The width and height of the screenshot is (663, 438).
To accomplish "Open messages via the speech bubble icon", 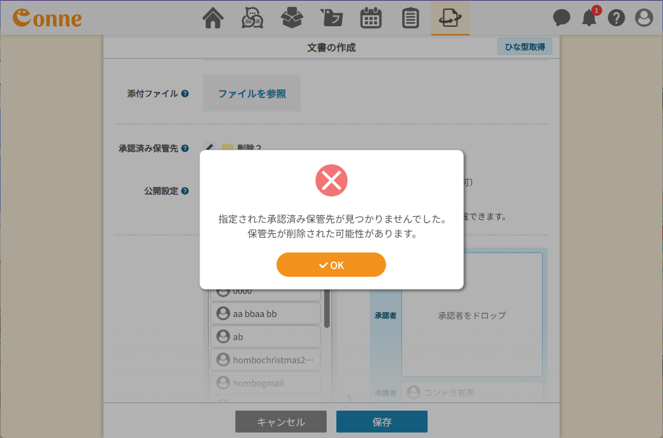I will (x=561, y=18).
